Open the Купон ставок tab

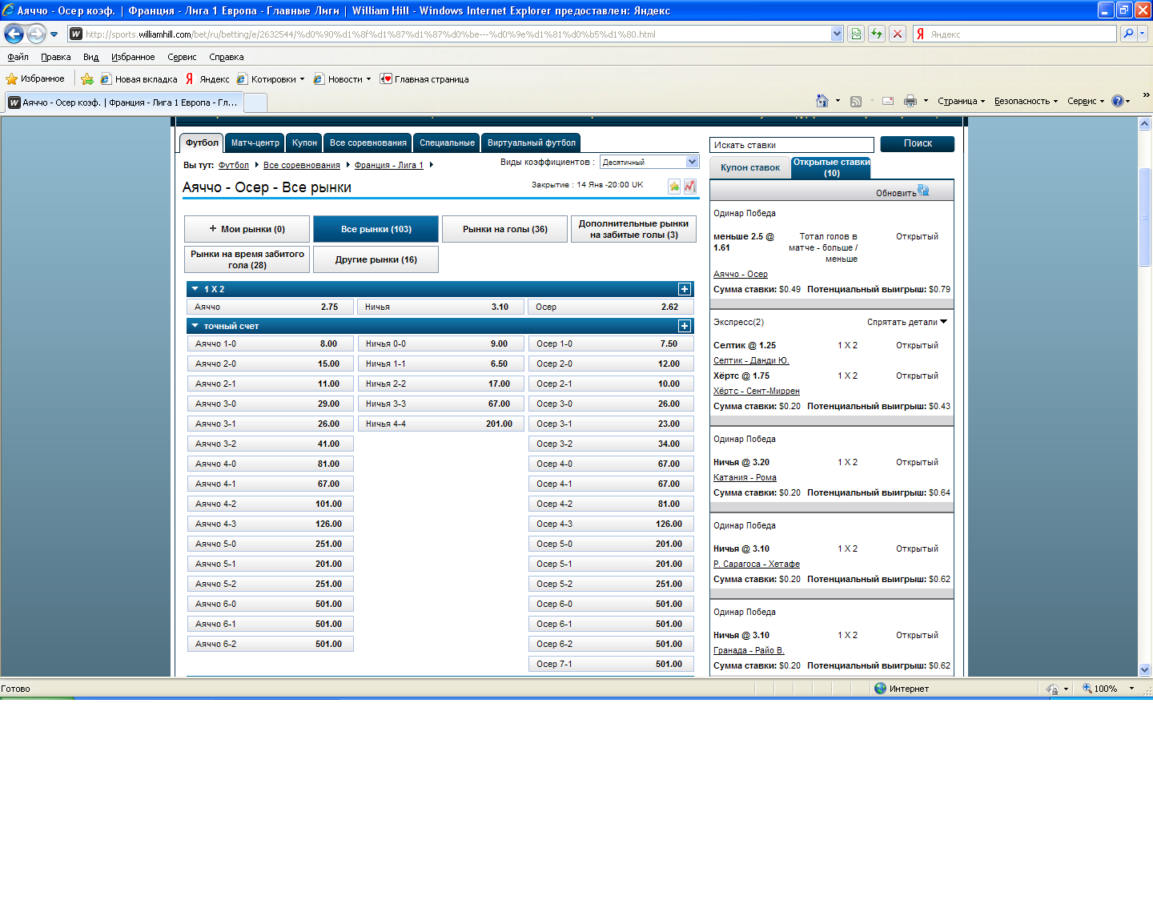click(x=749, y=167)
